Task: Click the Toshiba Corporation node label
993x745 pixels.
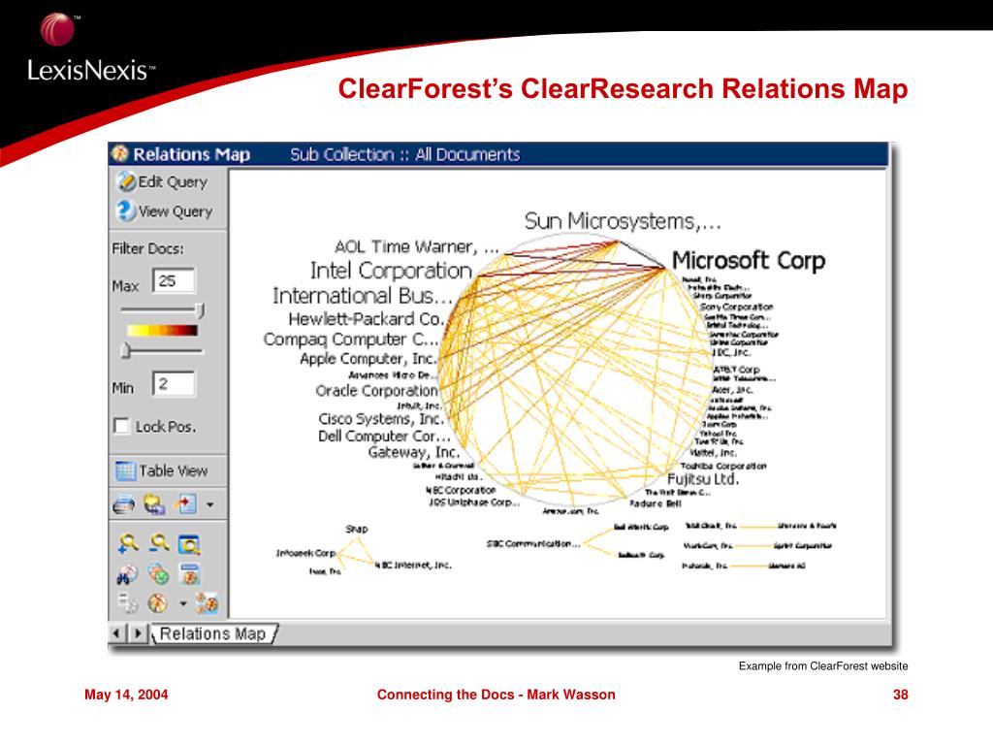Action: (723, 466)
